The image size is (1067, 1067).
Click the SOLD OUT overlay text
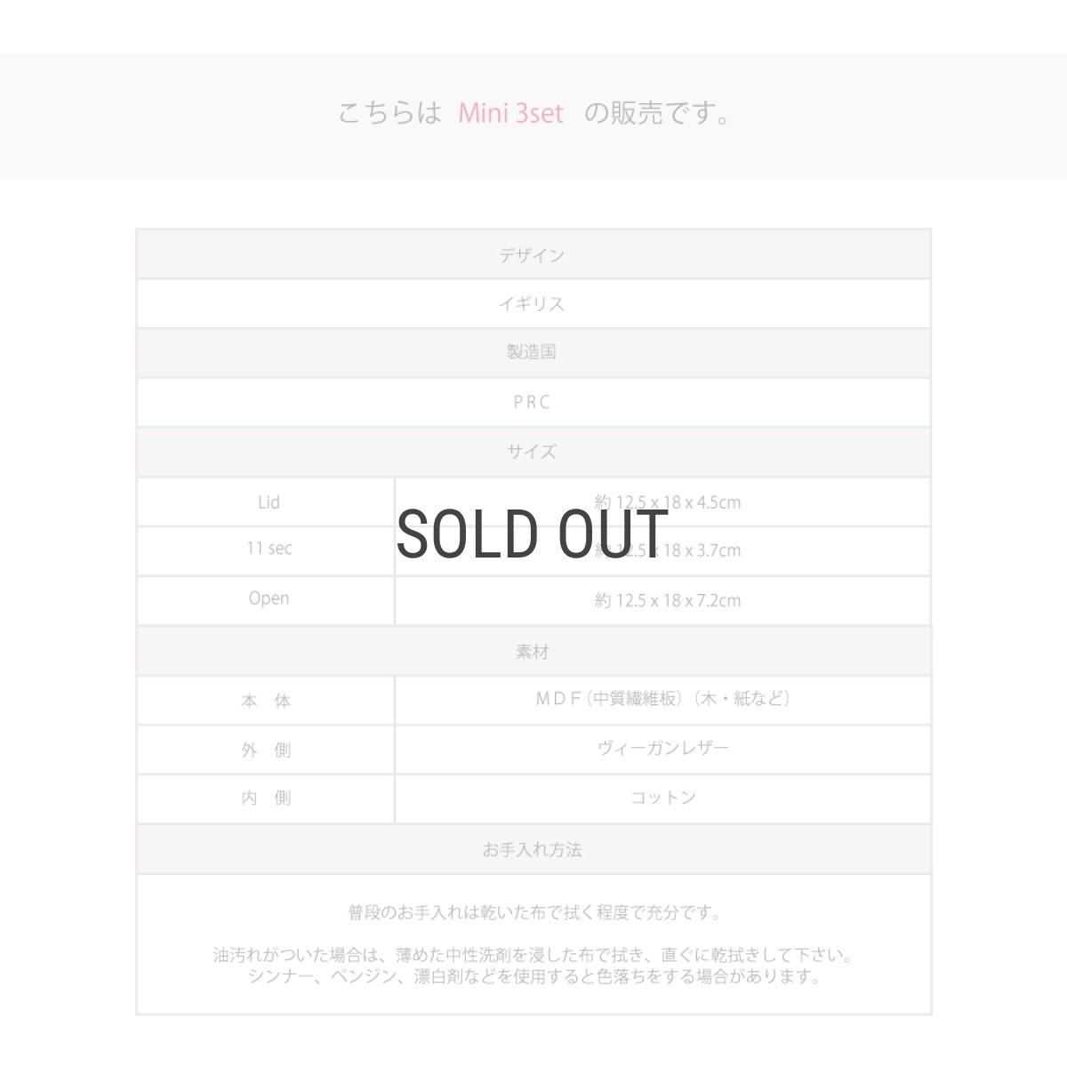tap(532, 533)
